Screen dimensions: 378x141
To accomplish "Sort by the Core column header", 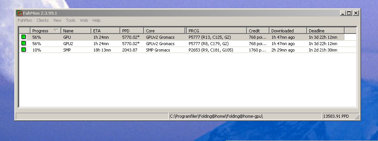I will tap(165, 31).
